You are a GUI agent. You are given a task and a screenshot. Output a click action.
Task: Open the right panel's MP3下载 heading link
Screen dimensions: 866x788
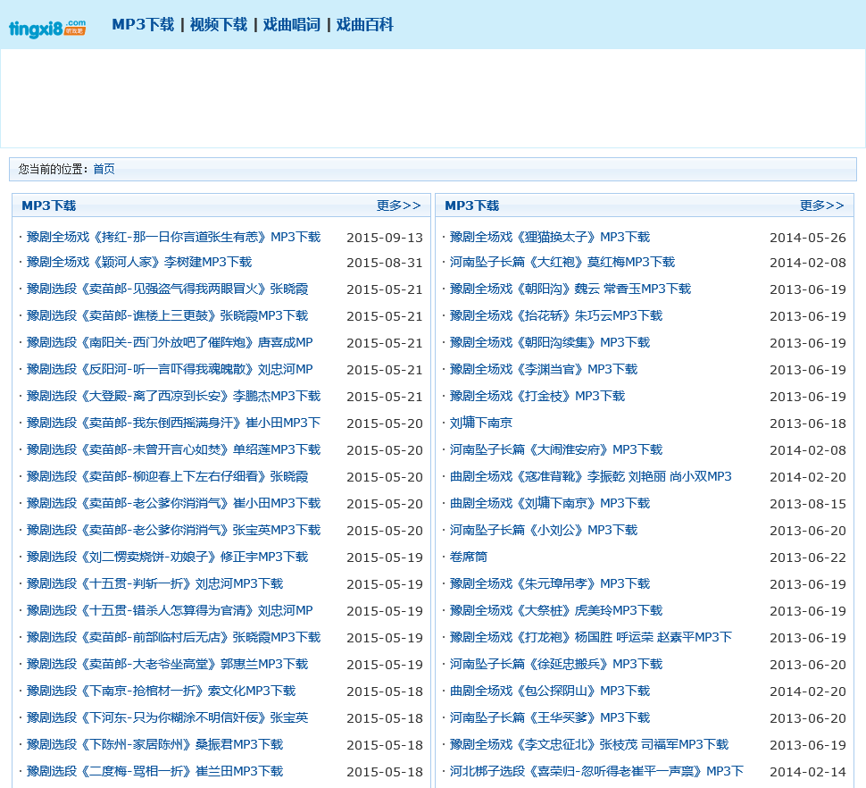pyautogui.click(x=471, y=205)
